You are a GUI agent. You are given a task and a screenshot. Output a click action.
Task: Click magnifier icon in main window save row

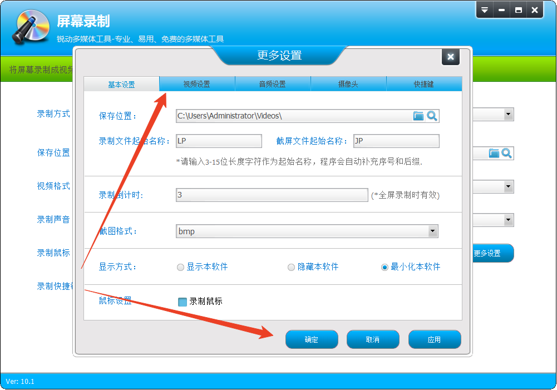tap(506, 153)
